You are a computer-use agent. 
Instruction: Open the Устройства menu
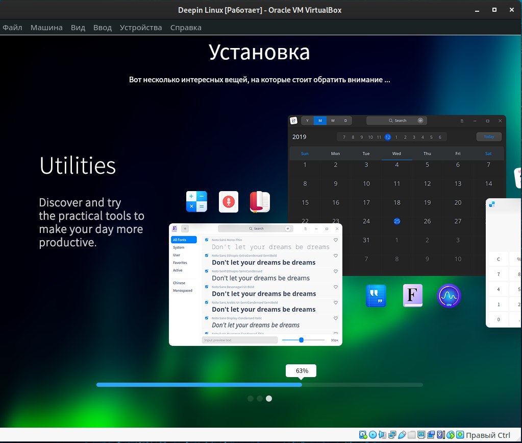(x=141, y=28)
